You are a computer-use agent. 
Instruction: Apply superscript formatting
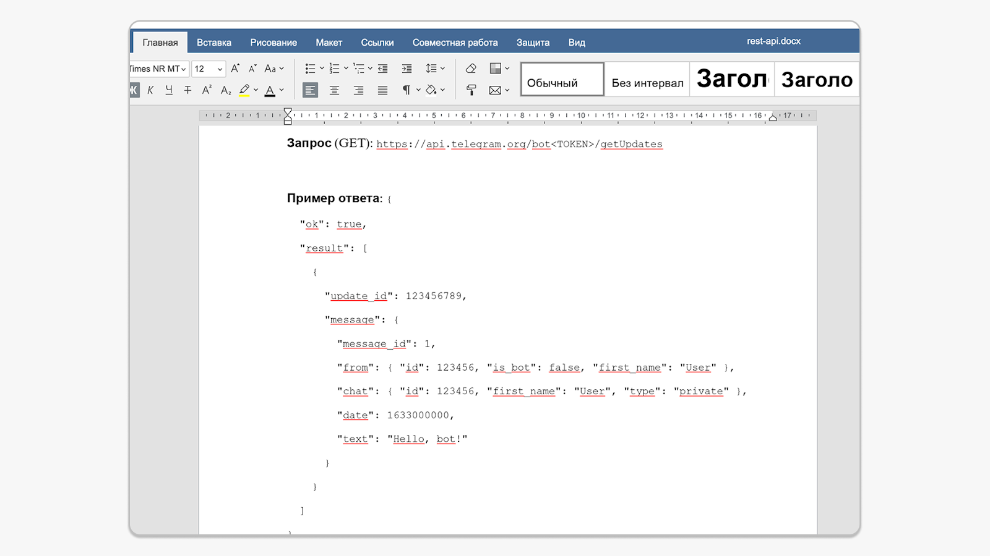click(207, 90)
